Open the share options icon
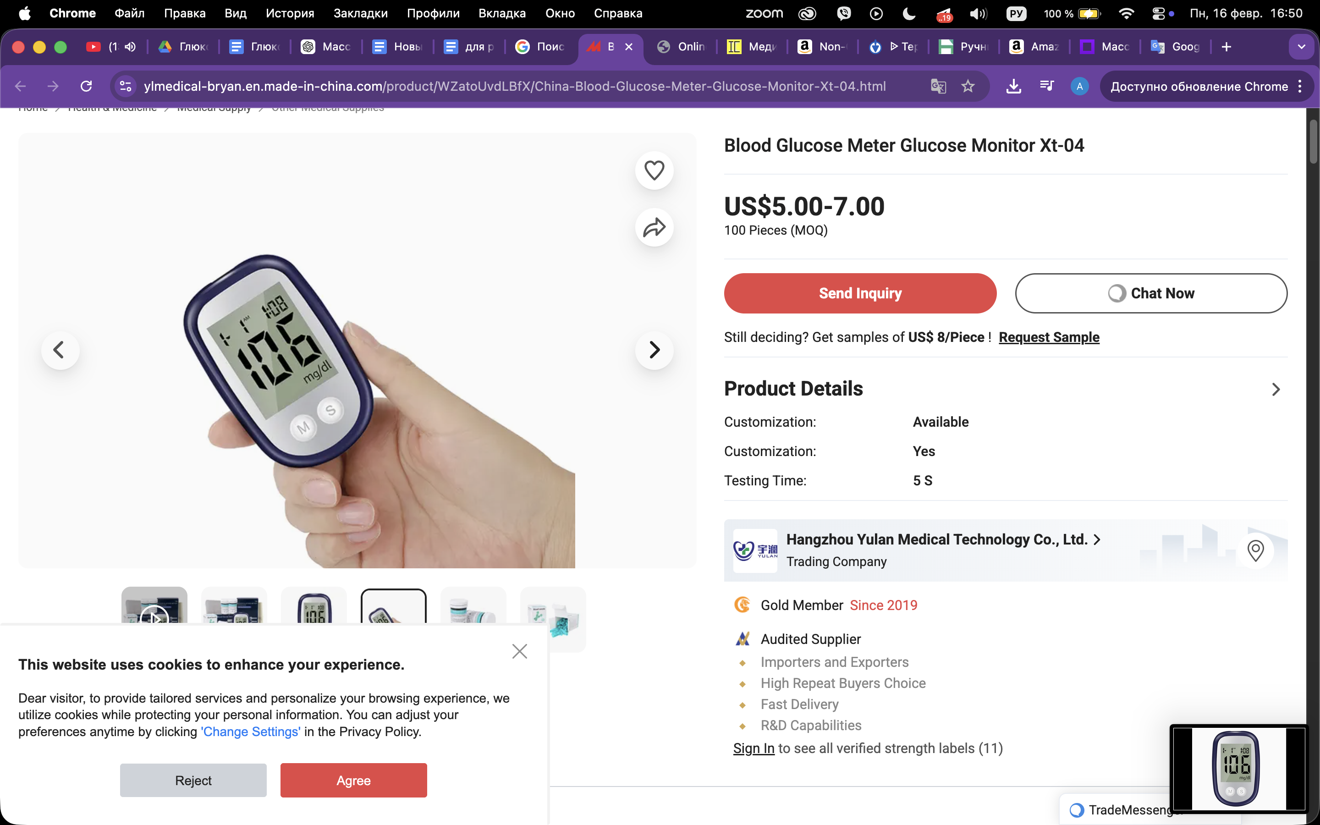 654,227
